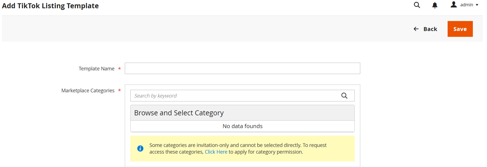Open the Click Here permission link

(x=216, y=152)
